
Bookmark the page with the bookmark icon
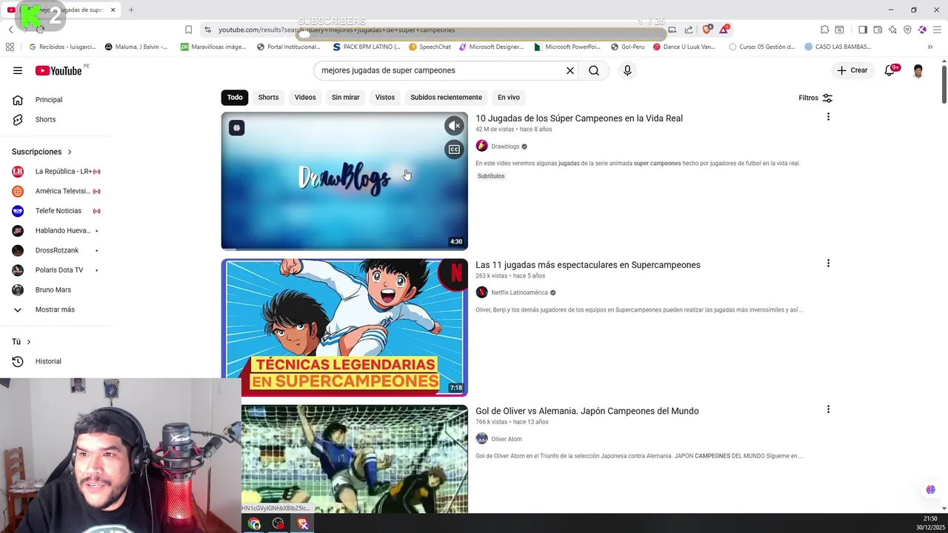point(188,30)
